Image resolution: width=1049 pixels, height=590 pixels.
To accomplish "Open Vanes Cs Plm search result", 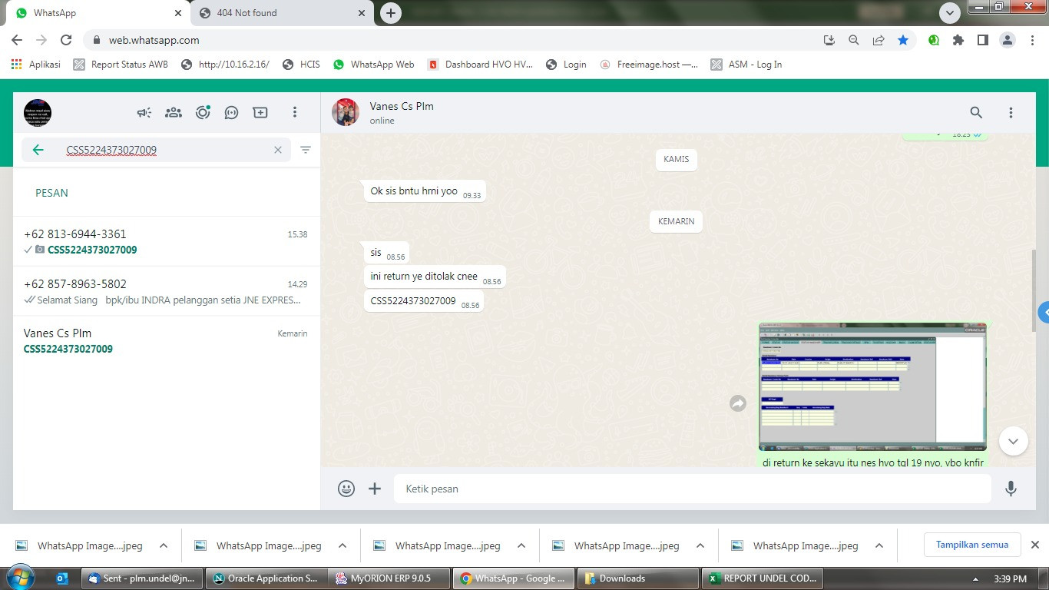I will tap(166, 341).
